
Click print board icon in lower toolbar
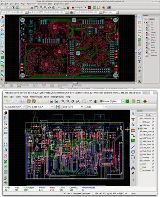pos(51,101)
